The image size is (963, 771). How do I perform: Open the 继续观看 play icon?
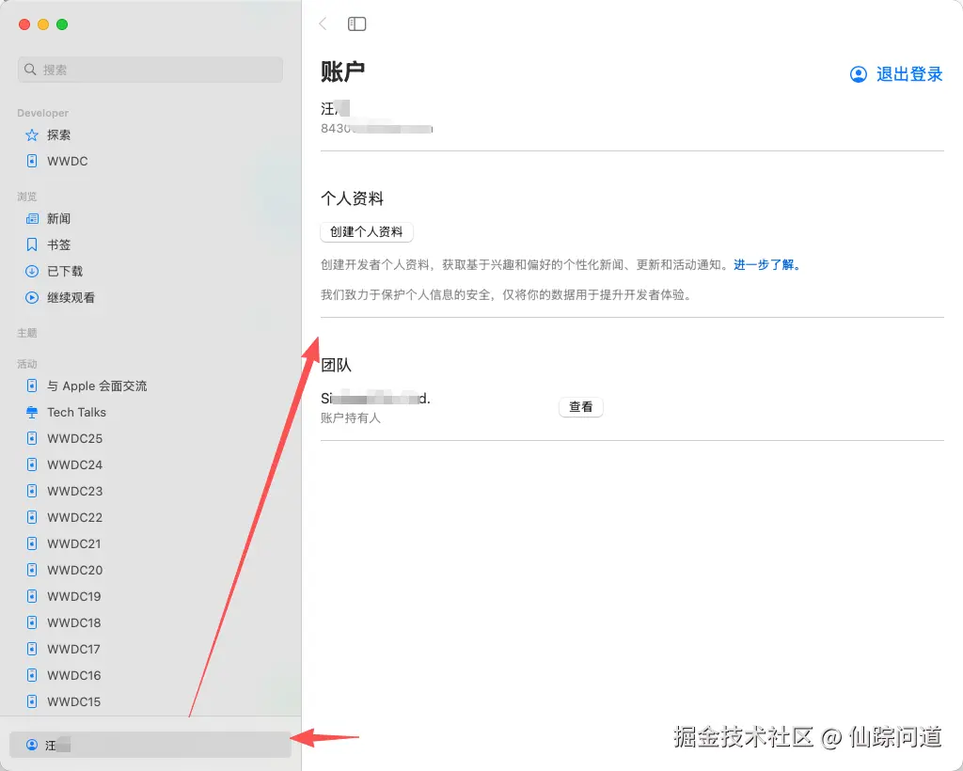click(32, 298)
